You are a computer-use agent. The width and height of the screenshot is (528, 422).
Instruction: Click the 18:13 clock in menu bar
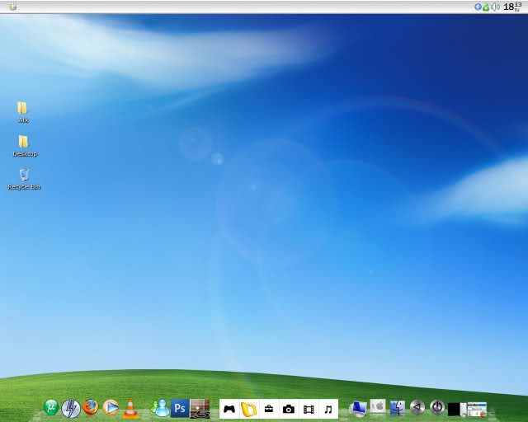tap(512, 7)
